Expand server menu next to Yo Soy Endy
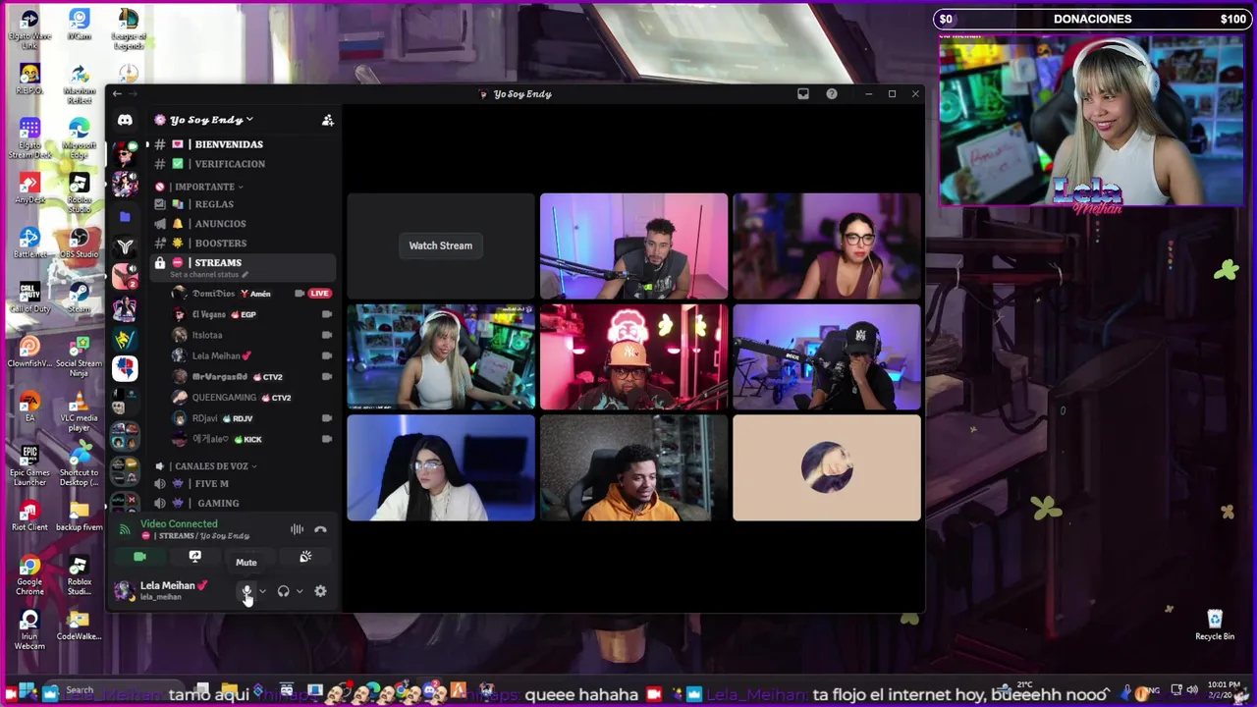The image size is (1257, 707). point(249,120)
